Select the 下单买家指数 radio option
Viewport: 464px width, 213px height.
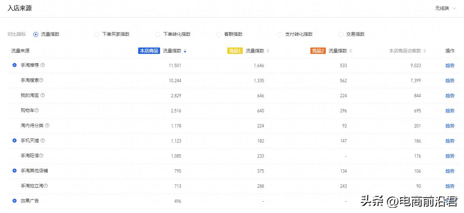[97, 34]
